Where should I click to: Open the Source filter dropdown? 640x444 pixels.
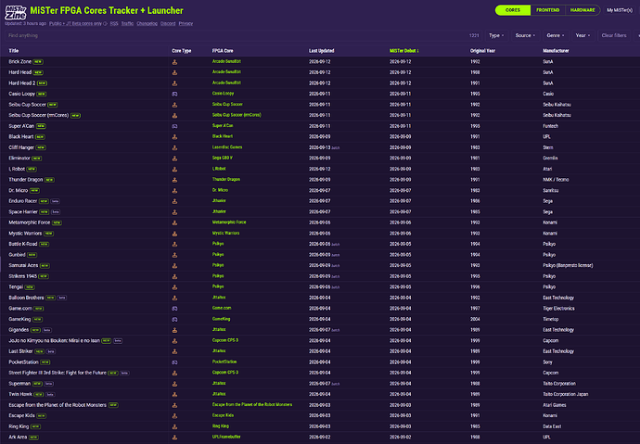click(x=525, y=35)
